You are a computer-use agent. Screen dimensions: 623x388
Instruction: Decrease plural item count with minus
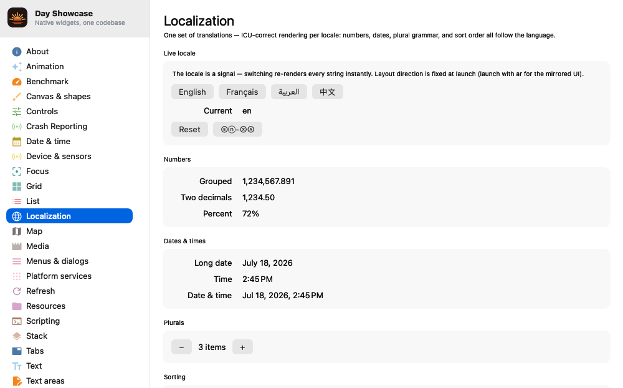(181, 347)
